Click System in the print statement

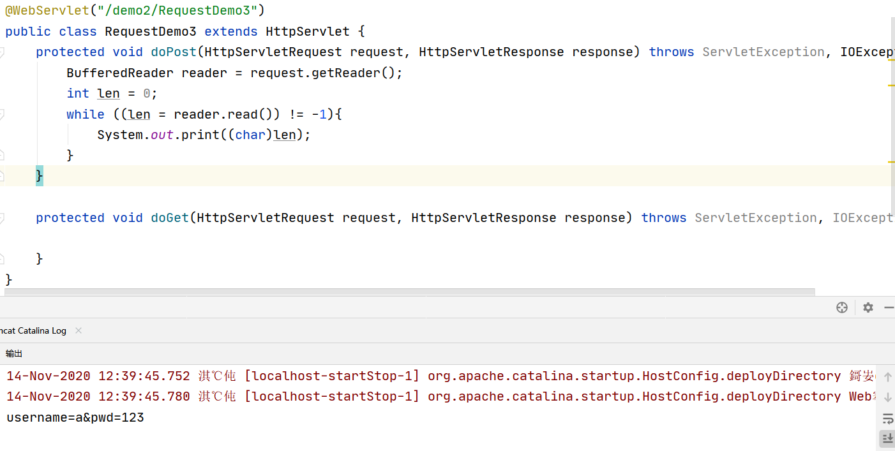(x=120, y=135)
